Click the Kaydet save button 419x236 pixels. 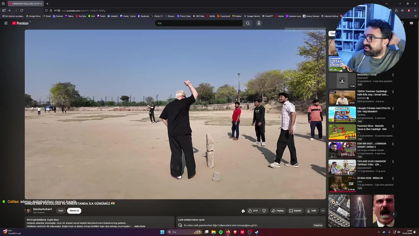coord(295,211)
